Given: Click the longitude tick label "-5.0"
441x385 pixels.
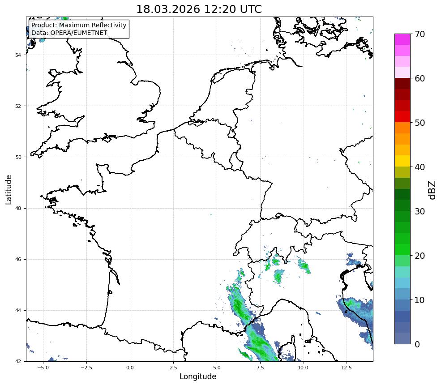Looking at the screenshot, I should [43, 368].
